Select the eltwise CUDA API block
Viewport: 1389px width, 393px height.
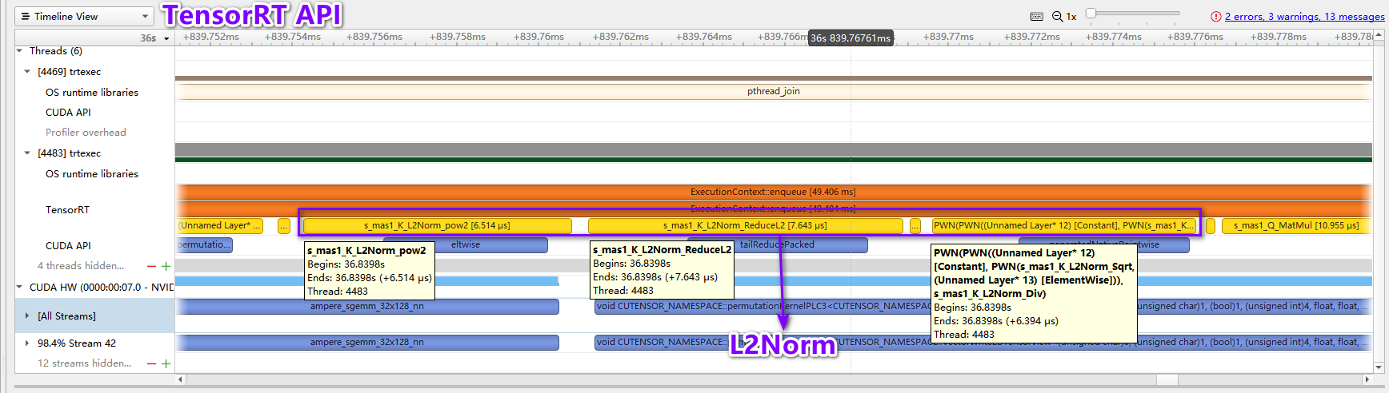(x=466, y=245)
